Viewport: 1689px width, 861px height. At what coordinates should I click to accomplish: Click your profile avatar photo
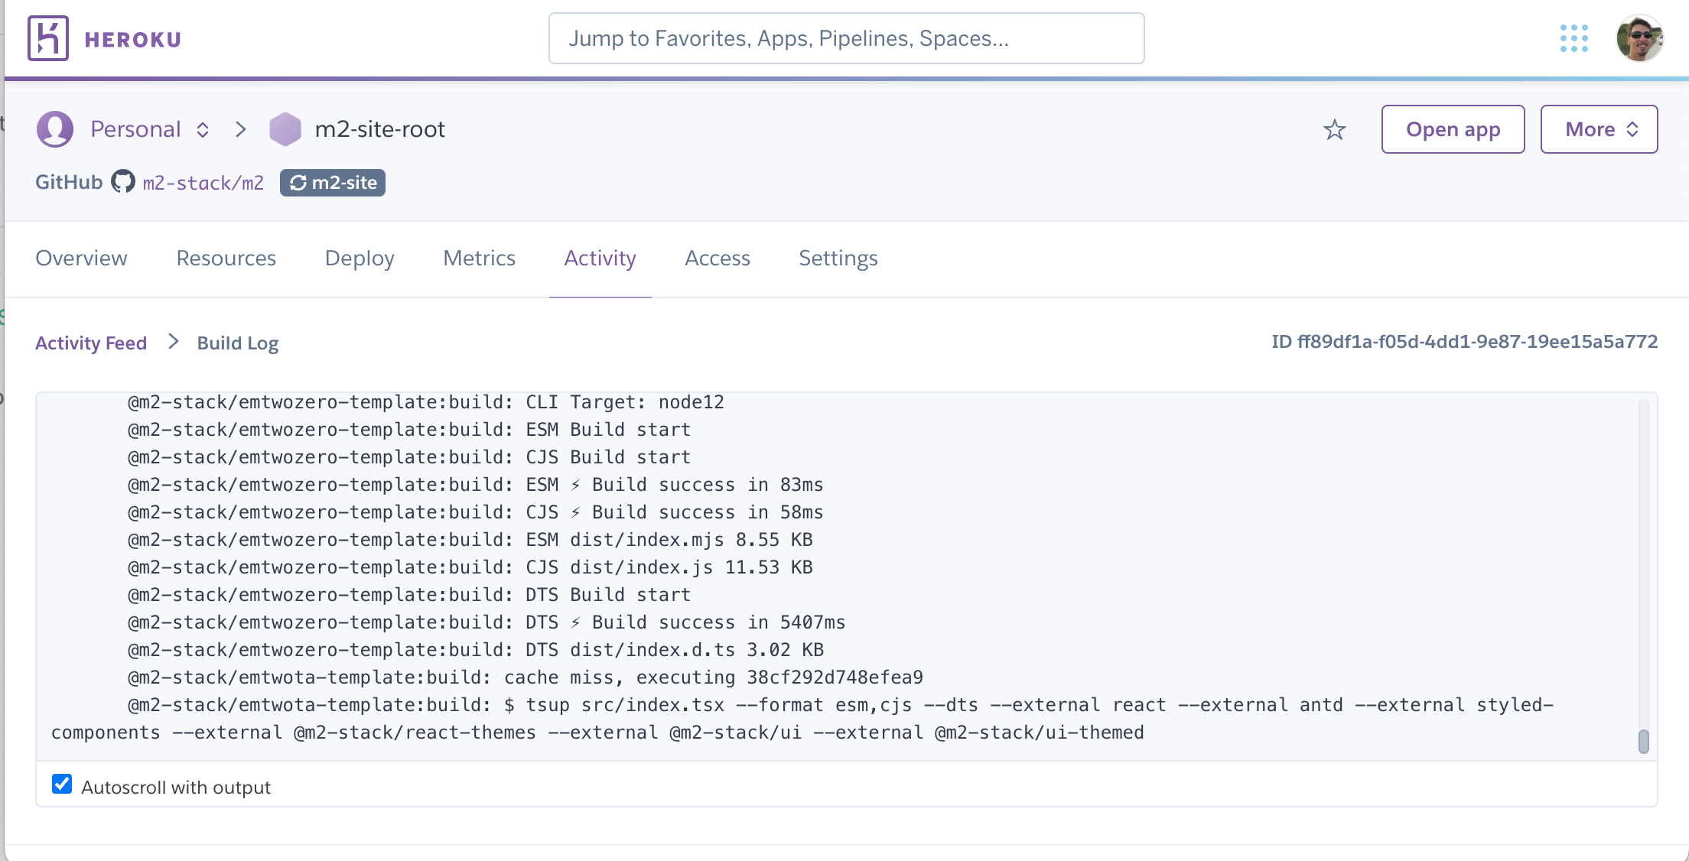click(x=1641, y=37)
